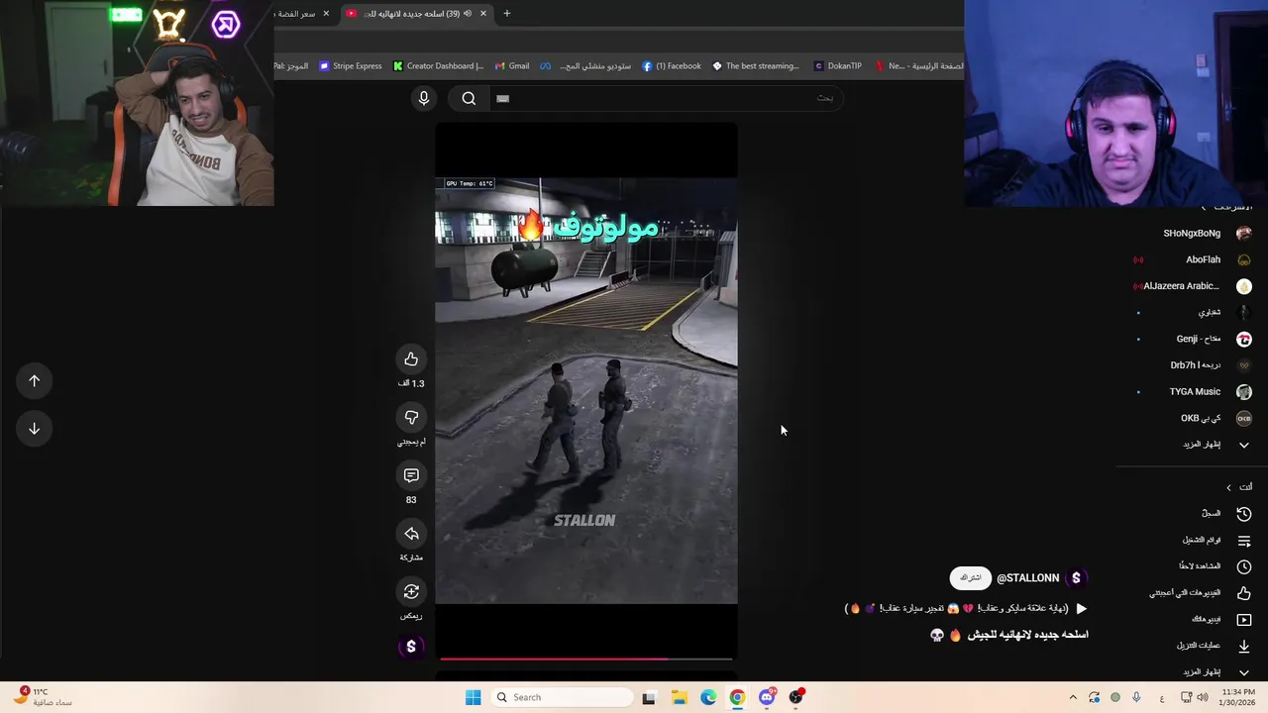Viewport: 1268px width, 713px height.
Task: Open The best streaming bookmark
Action: pyautogui.click(x=756, y=66)
